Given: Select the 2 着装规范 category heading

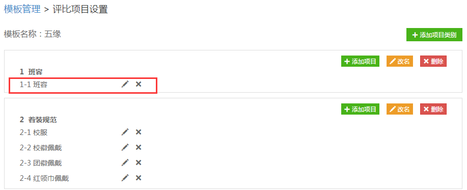Looking at the screenshot, I should click(x=38, y=120).
